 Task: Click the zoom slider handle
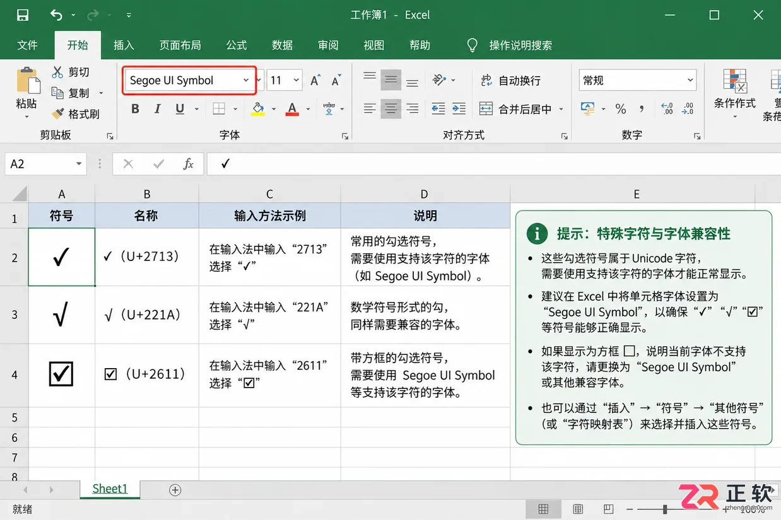(x=665, y=509)
